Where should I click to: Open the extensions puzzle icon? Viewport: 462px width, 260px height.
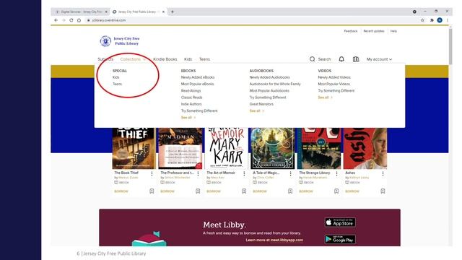click(432, 20)
